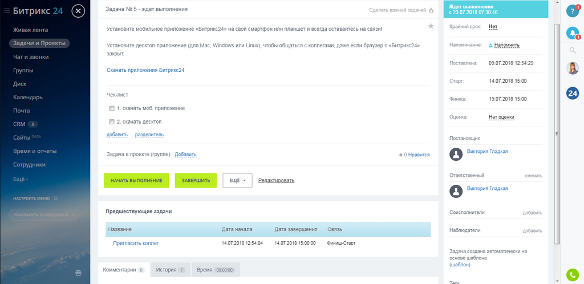Screen dimensions: 584x284
Task: Click the reminder bell icon near Напомнить
Action: tap(490, 45)
